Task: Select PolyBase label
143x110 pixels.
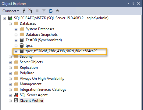Action: tap(27, 73)
